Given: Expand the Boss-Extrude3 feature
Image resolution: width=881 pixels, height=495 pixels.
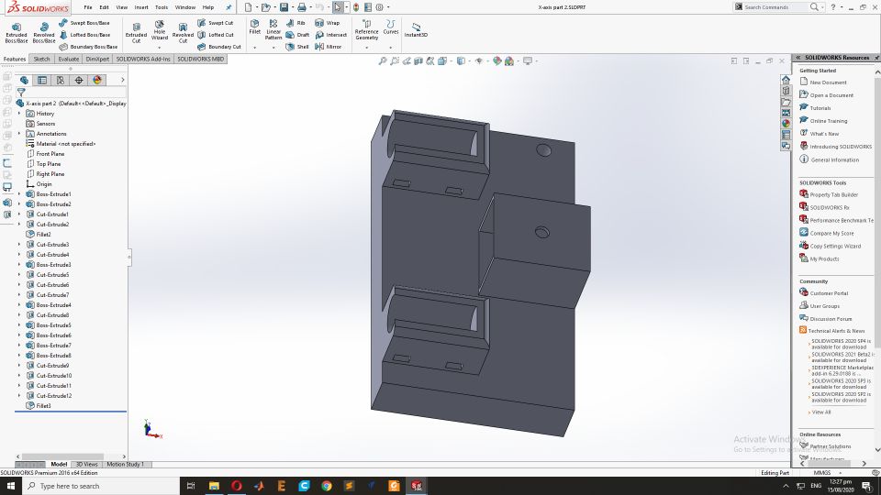Looking at the screenshot, I should pos(19,265).
